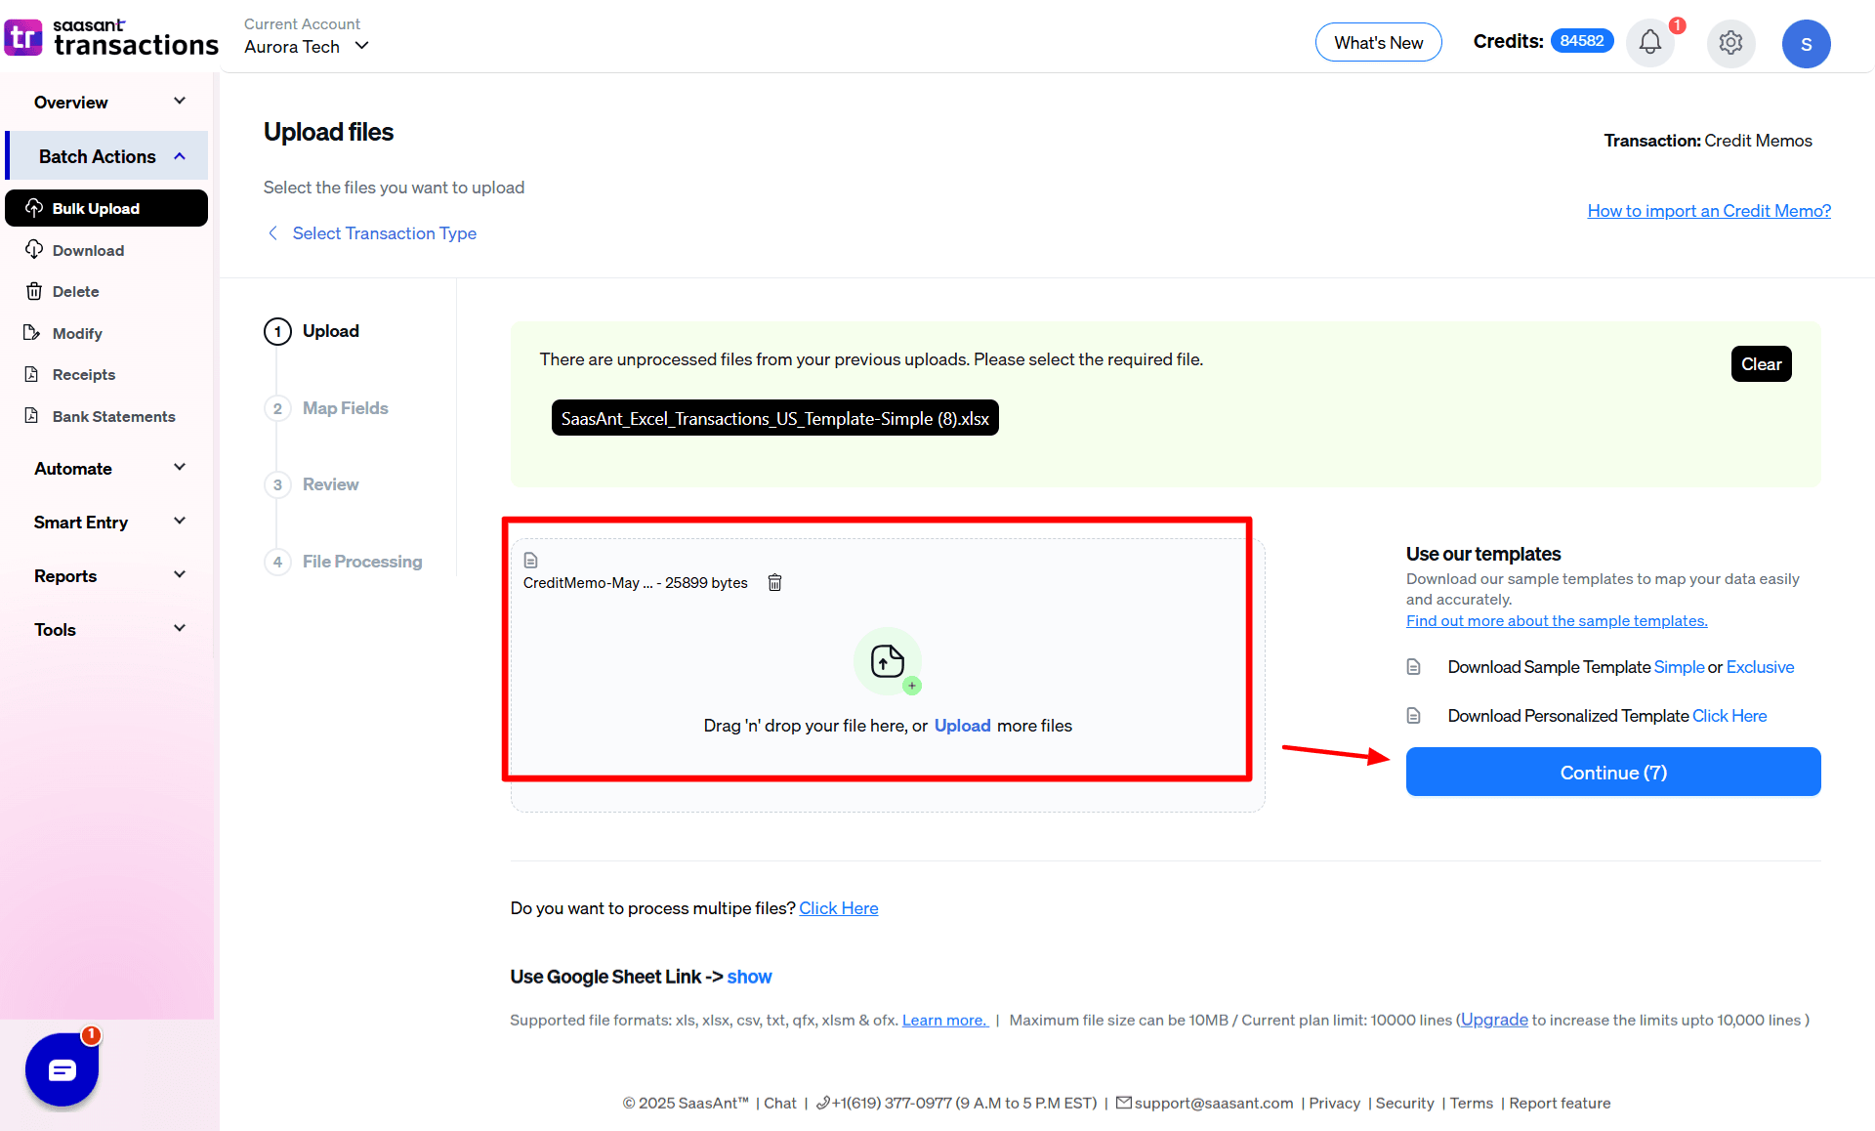Screen dimensions: 1875x1131
Task: Click the trash icon beside CreditMemo-May file
Action: pos(774,583)
